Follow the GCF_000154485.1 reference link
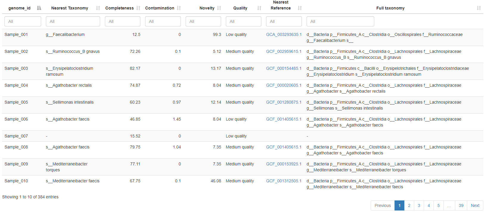The width and height of the screenshot is (486, 212). click(x=284, y=68)
